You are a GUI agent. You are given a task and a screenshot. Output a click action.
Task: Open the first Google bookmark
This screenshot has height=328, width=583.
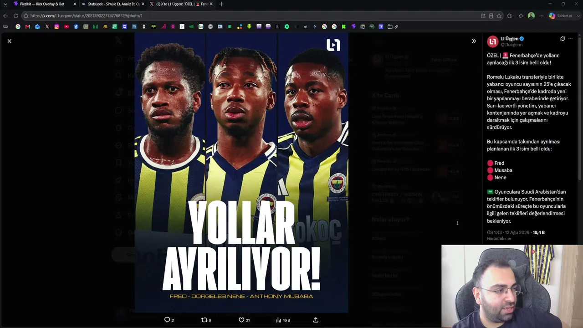tap(18, 26)
